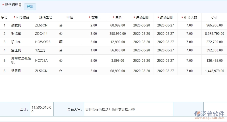Select the 小计 column header
Screen dimensions: 227x122
214,17
